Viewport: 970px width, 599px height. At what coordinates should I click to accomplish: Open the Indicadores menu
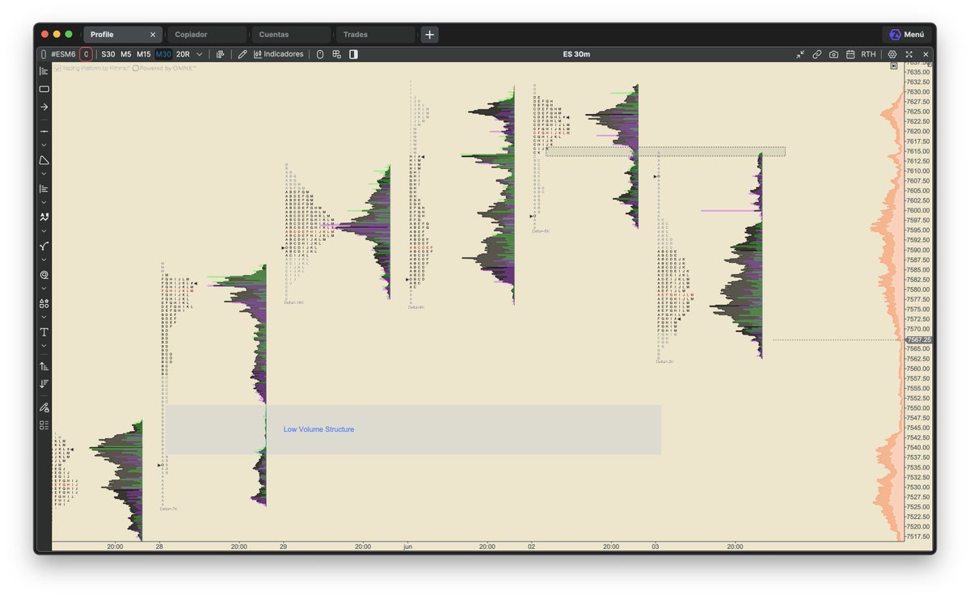point(279,54)
